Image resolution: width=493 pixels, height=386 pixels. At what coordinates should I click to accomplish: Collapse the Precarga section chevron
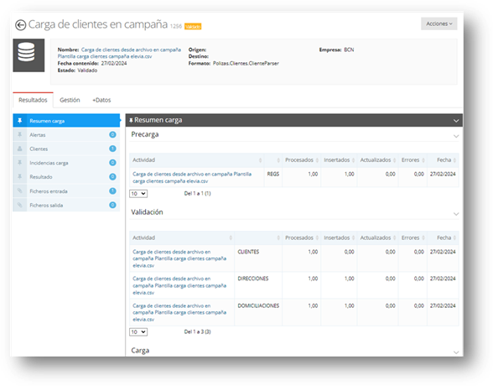click(456, 136)
